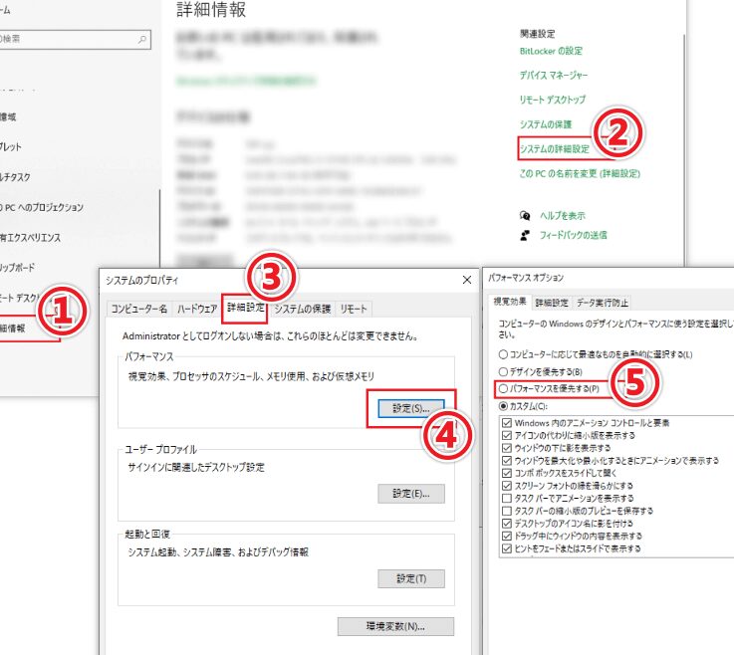The image size is (734, 655).
Task: Open システムの詳細設定 link
Action: tap(555, 148)
